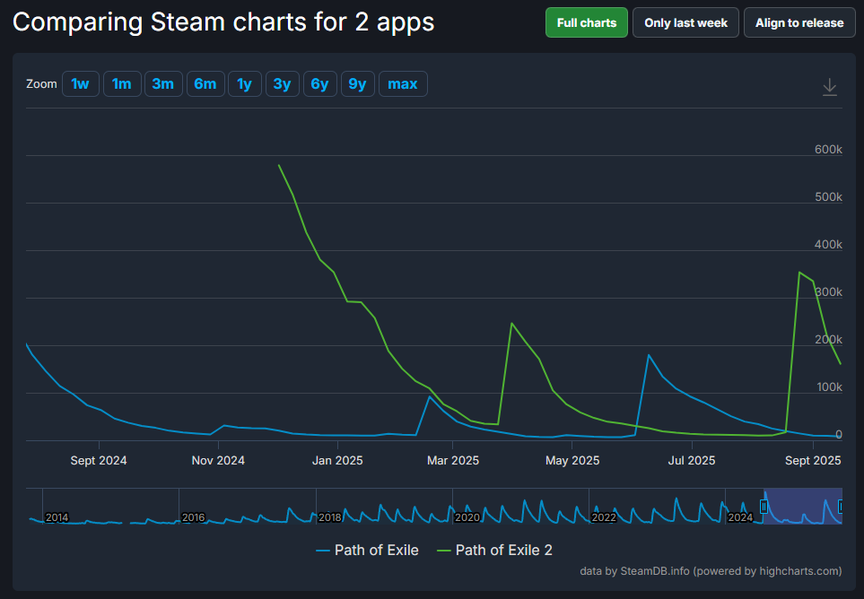Click navigator timeline near 2022
The width and height of the screenshot is (864, 599).
[x=604, y=517]
